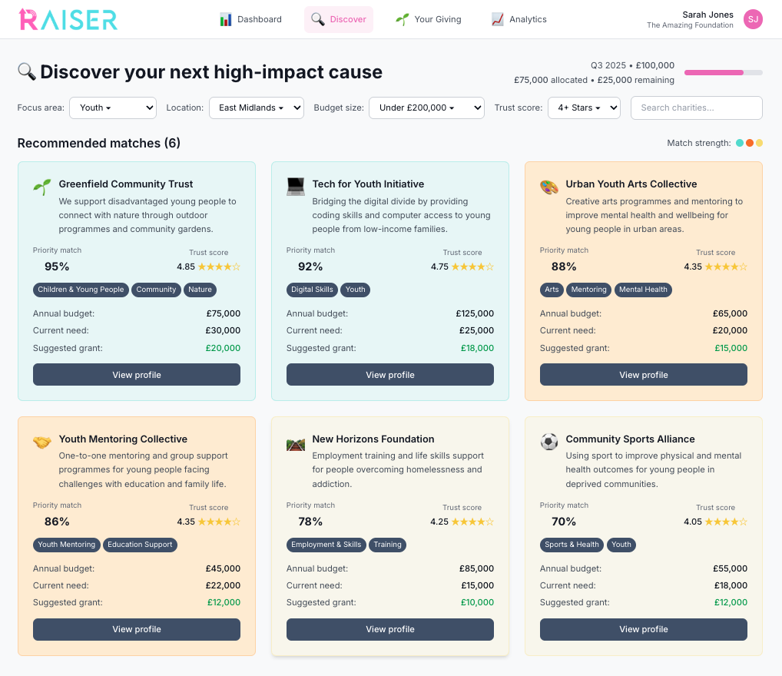View profile of Urban Youth Arts Collective
The height and width of the screenshot is (676, 782).
[644, 375]
